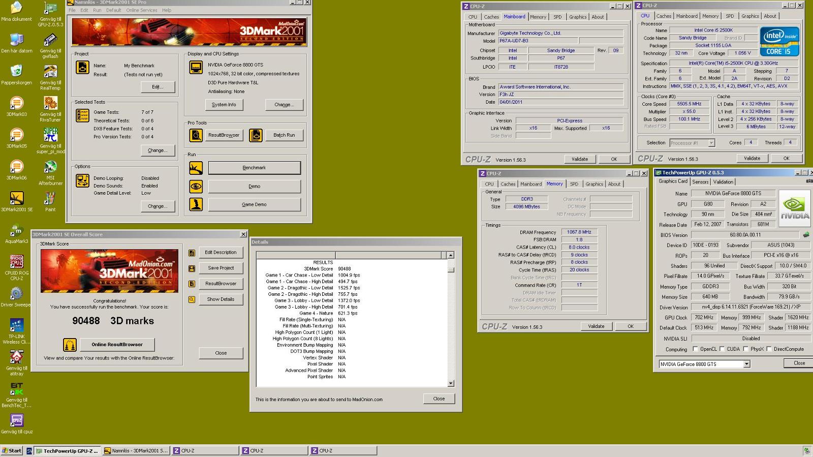Click Save Project button
813x457 pixels.
(x=221, y=268)
